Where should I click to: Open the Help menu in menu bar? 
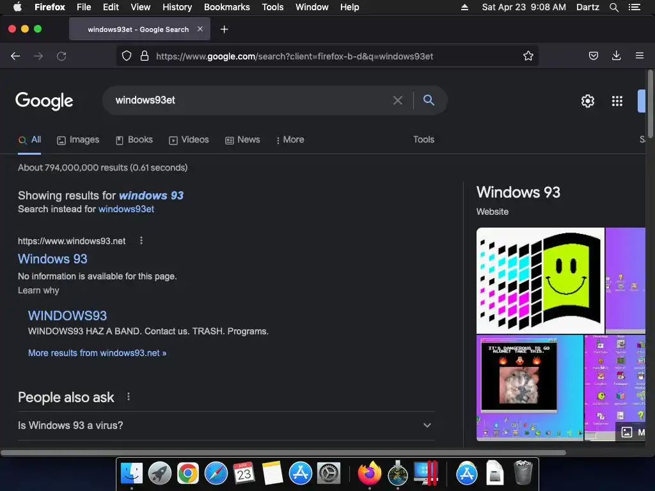tap(350, 7)
